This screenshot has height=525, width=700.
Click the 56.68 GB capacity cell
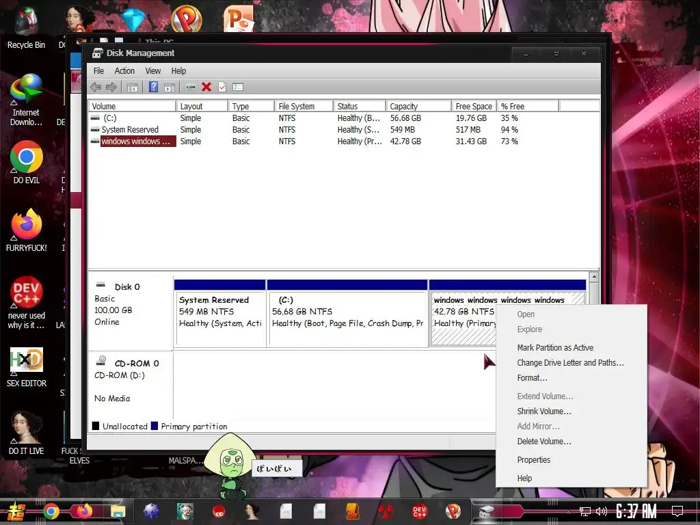click(405, 118)
